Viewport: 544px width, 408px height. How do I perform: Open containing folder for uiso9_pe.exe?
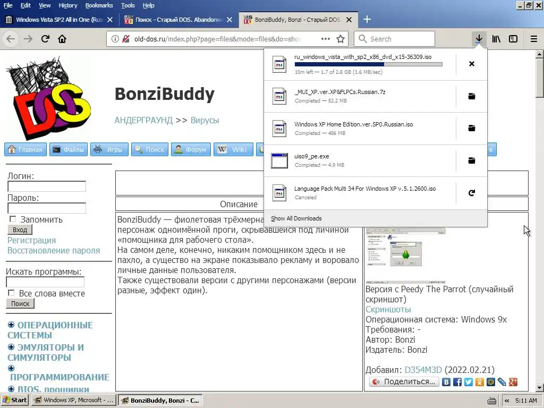(472, 160)
